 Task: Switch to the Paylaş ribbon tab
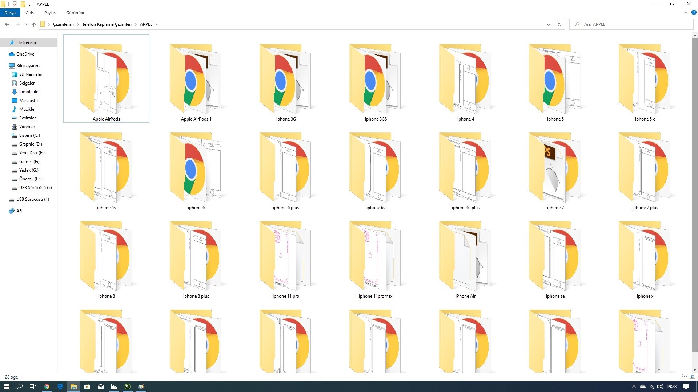(50, 13)
